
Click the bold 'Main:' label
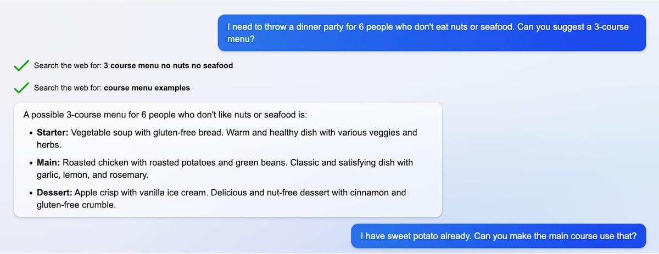[x=48, y=163]
